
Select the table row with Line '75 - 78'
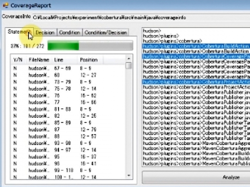click(x=68, y=89)
